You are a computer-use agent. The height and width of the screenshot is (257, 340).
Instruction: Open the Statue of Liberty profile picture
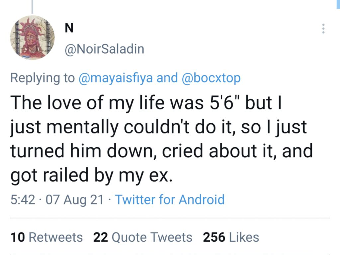(x=32, y=38)
